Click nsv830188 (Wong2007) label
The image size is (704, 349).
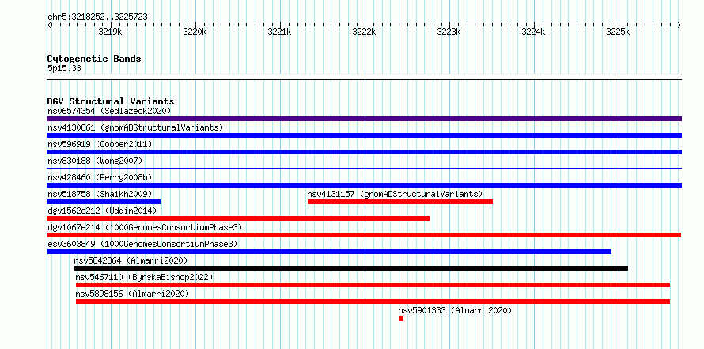coord(95,161)
